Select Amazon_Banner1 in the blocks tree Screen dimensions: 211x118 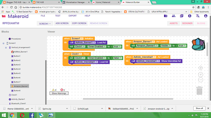tap(20, 86)
